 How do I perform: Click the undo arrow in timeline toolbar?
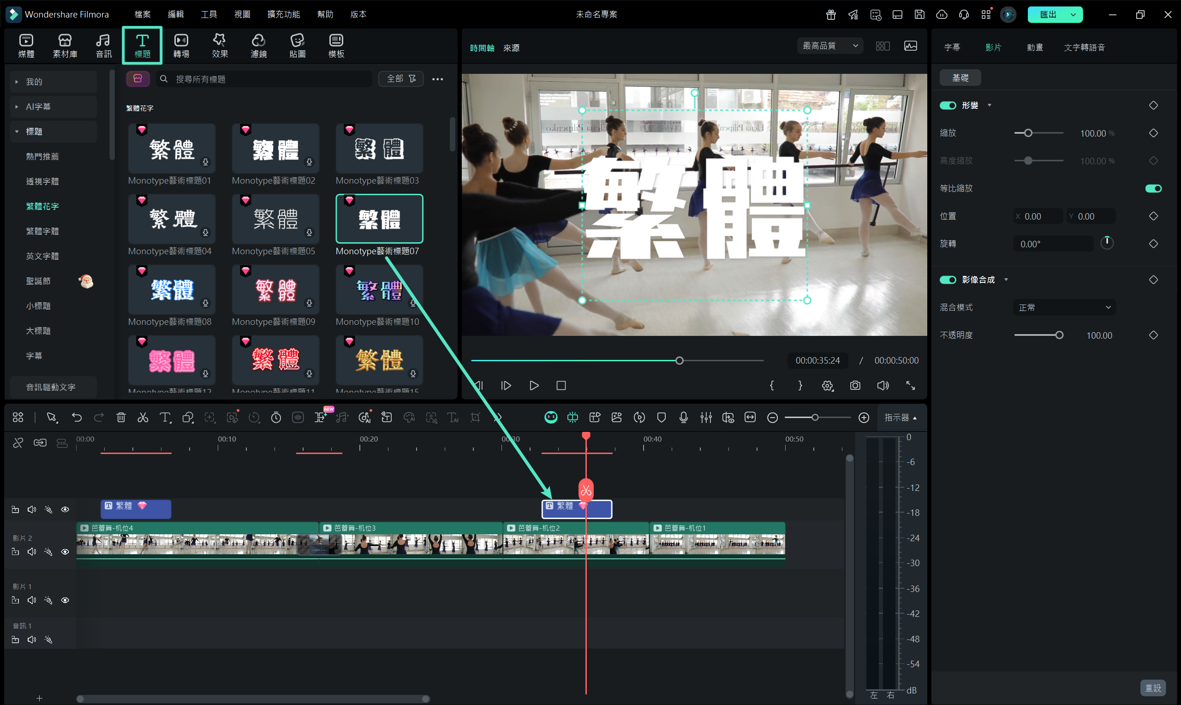(77, 418)
